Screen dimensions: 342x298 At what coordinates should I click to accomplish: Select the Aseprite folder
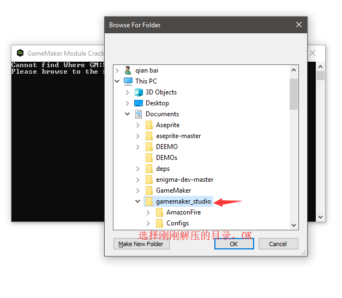[168, 125]
